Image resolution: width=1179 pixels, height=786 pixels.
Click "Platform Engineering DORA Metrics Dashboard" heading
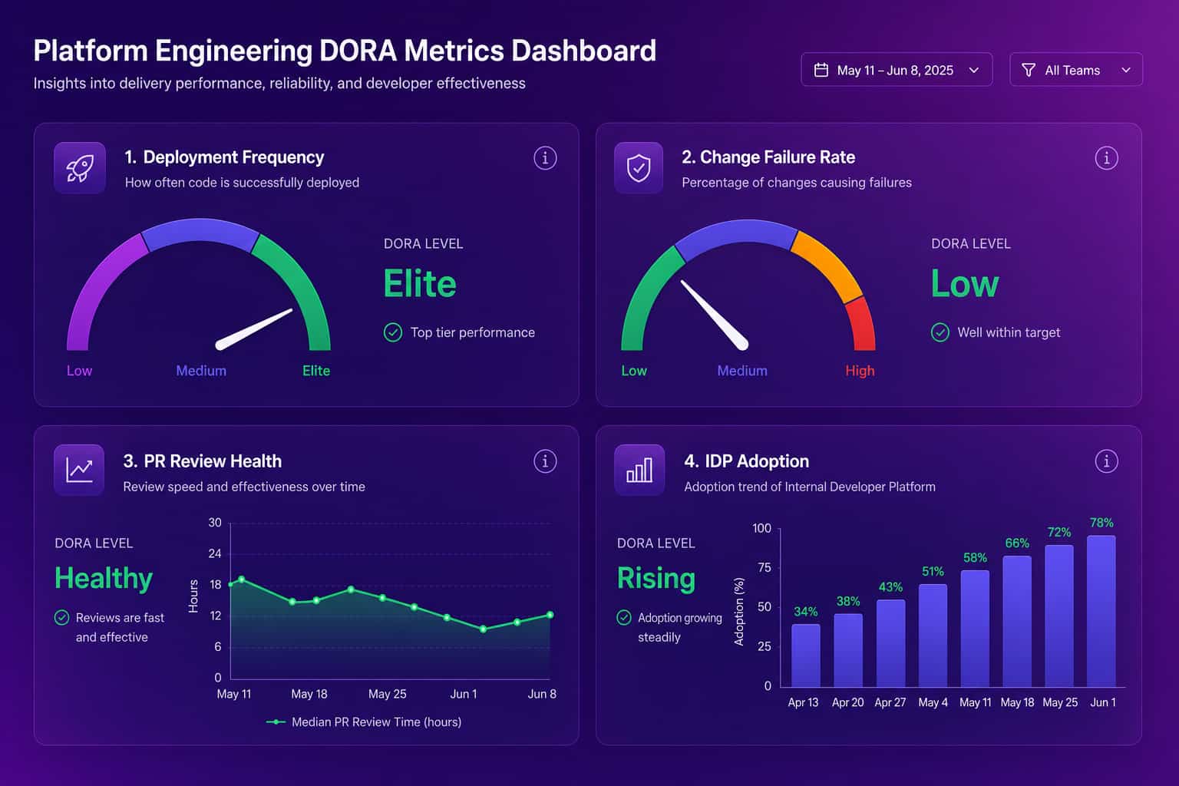pyautogui.click(x=345, y=51)
